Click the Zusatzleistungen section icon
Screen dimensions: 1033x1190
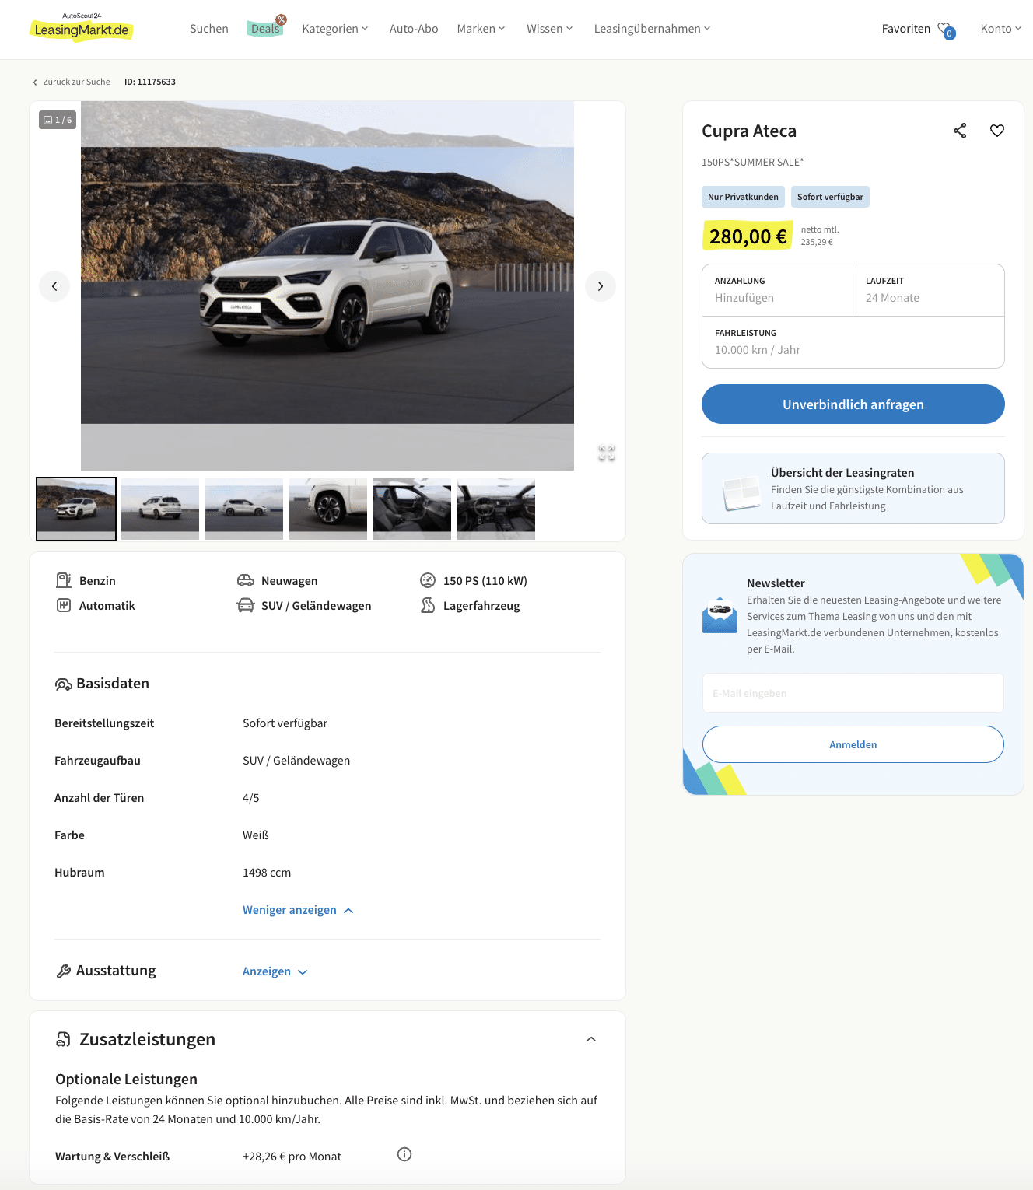click(64, 1039)
